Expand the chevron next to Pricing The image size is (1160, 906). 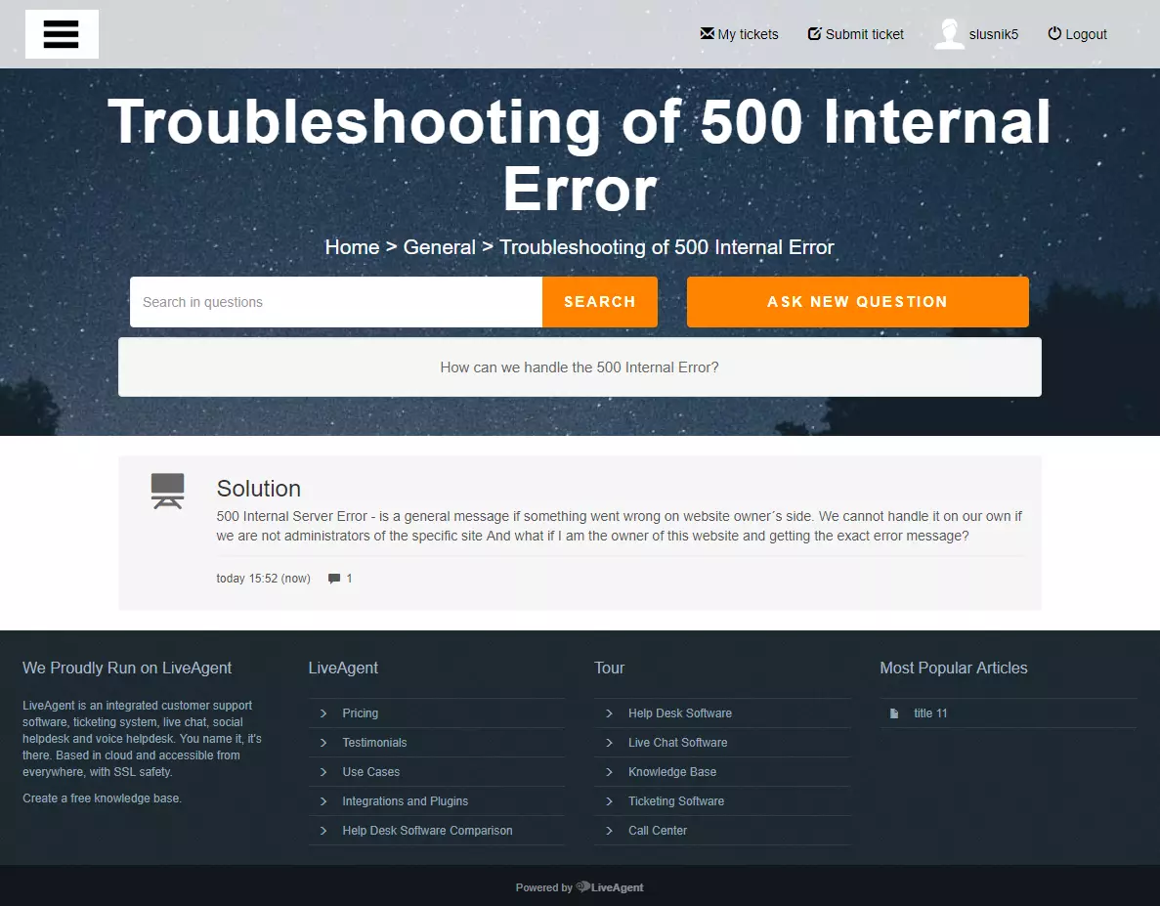(322, 712)
